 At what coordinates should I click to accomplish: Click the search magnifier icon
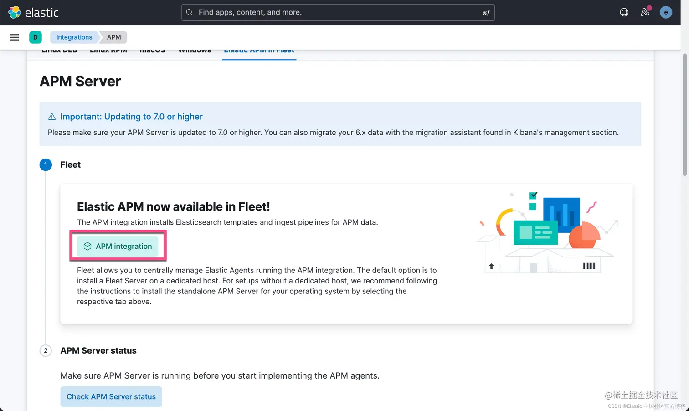point(190,12)
